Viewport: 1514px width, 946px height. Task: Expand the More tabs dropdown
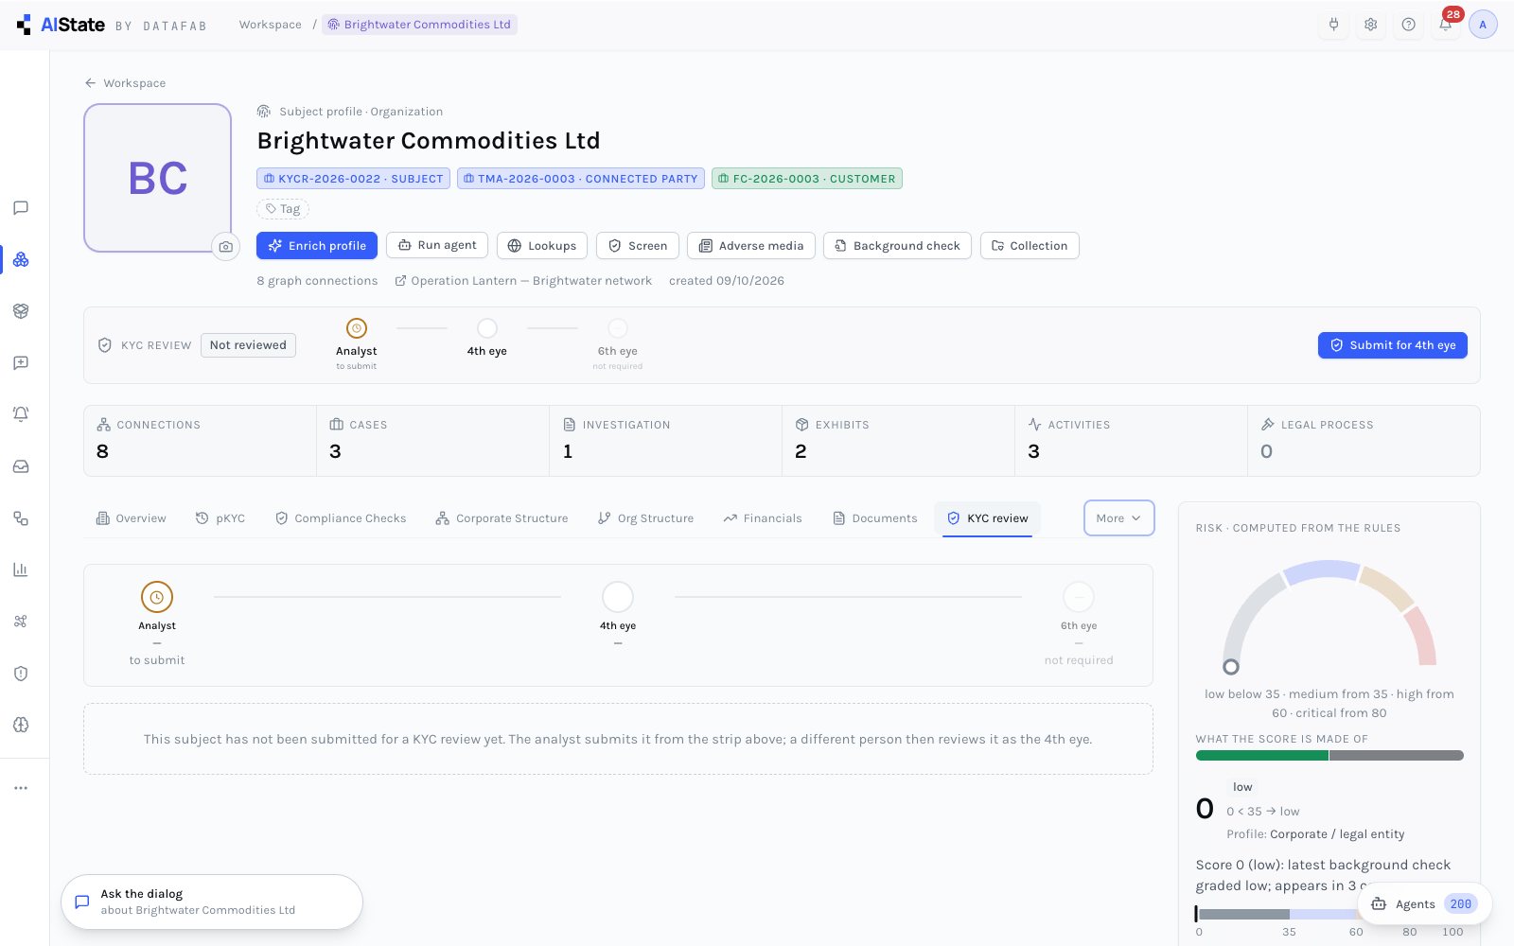pyautogui.click(x=1118, y=518)
